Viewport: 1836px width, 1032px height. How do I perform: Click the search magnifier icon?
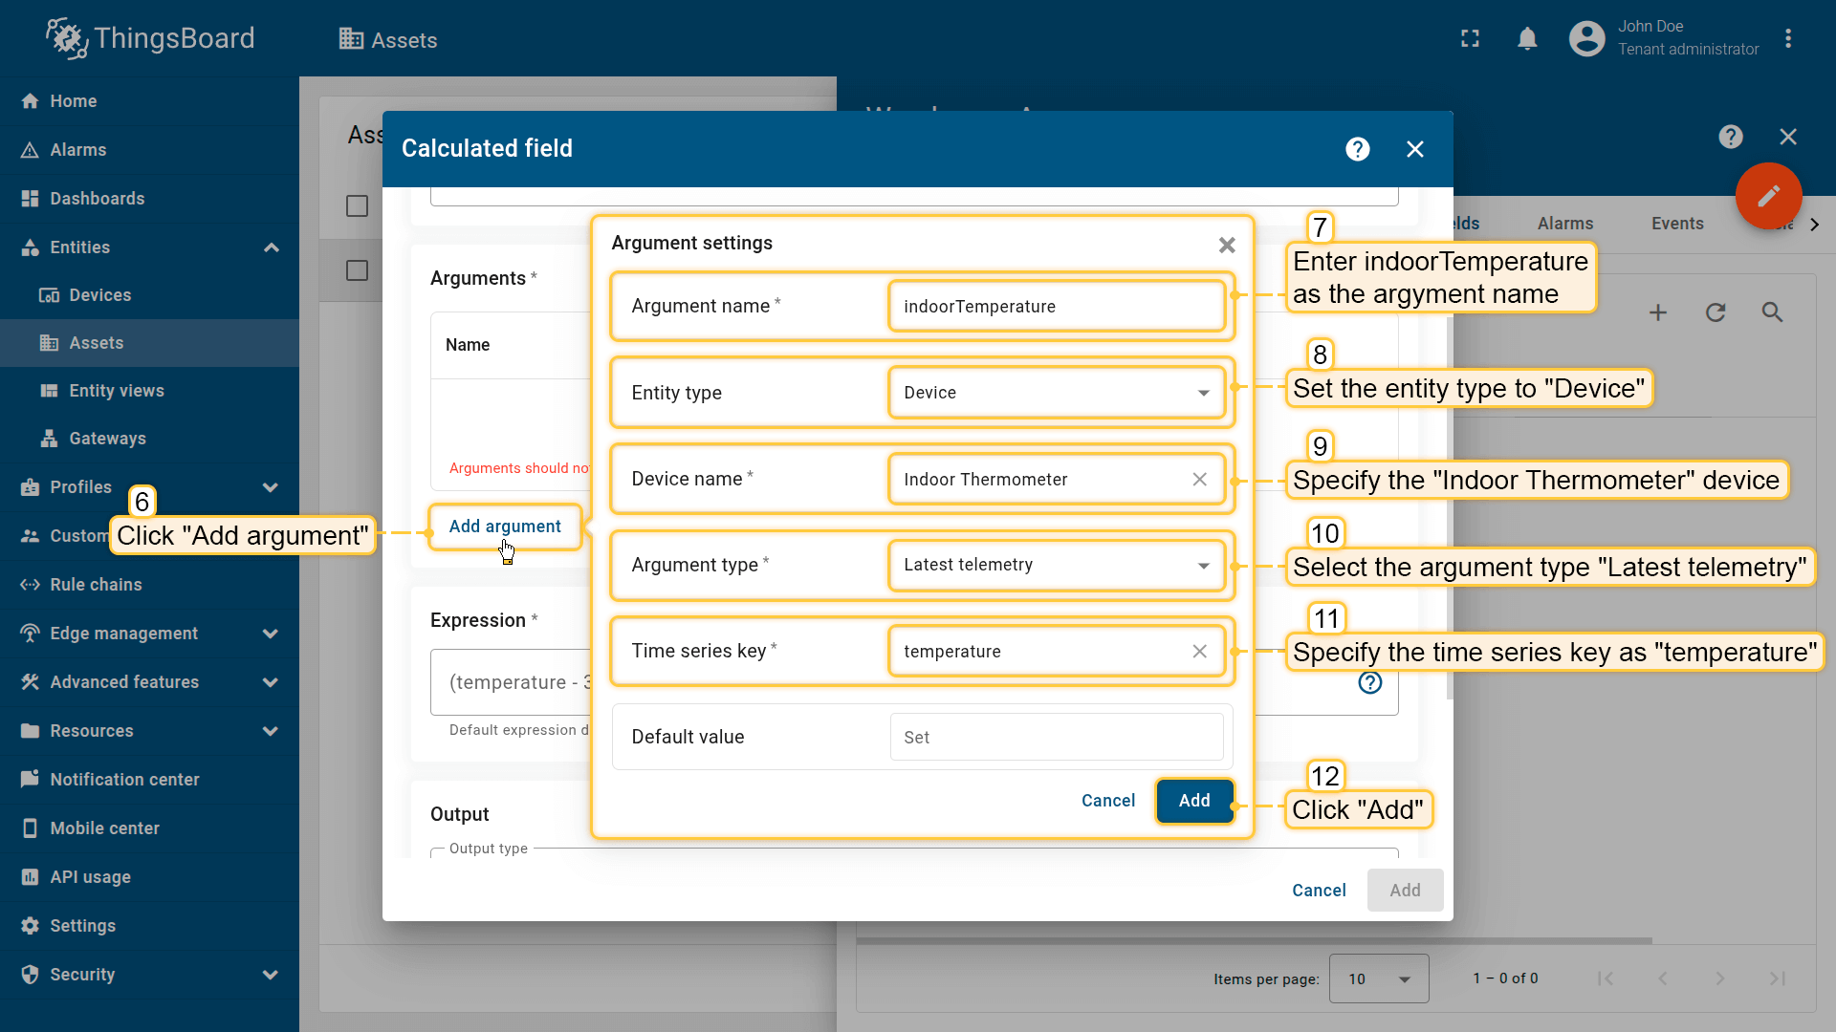1772,312
